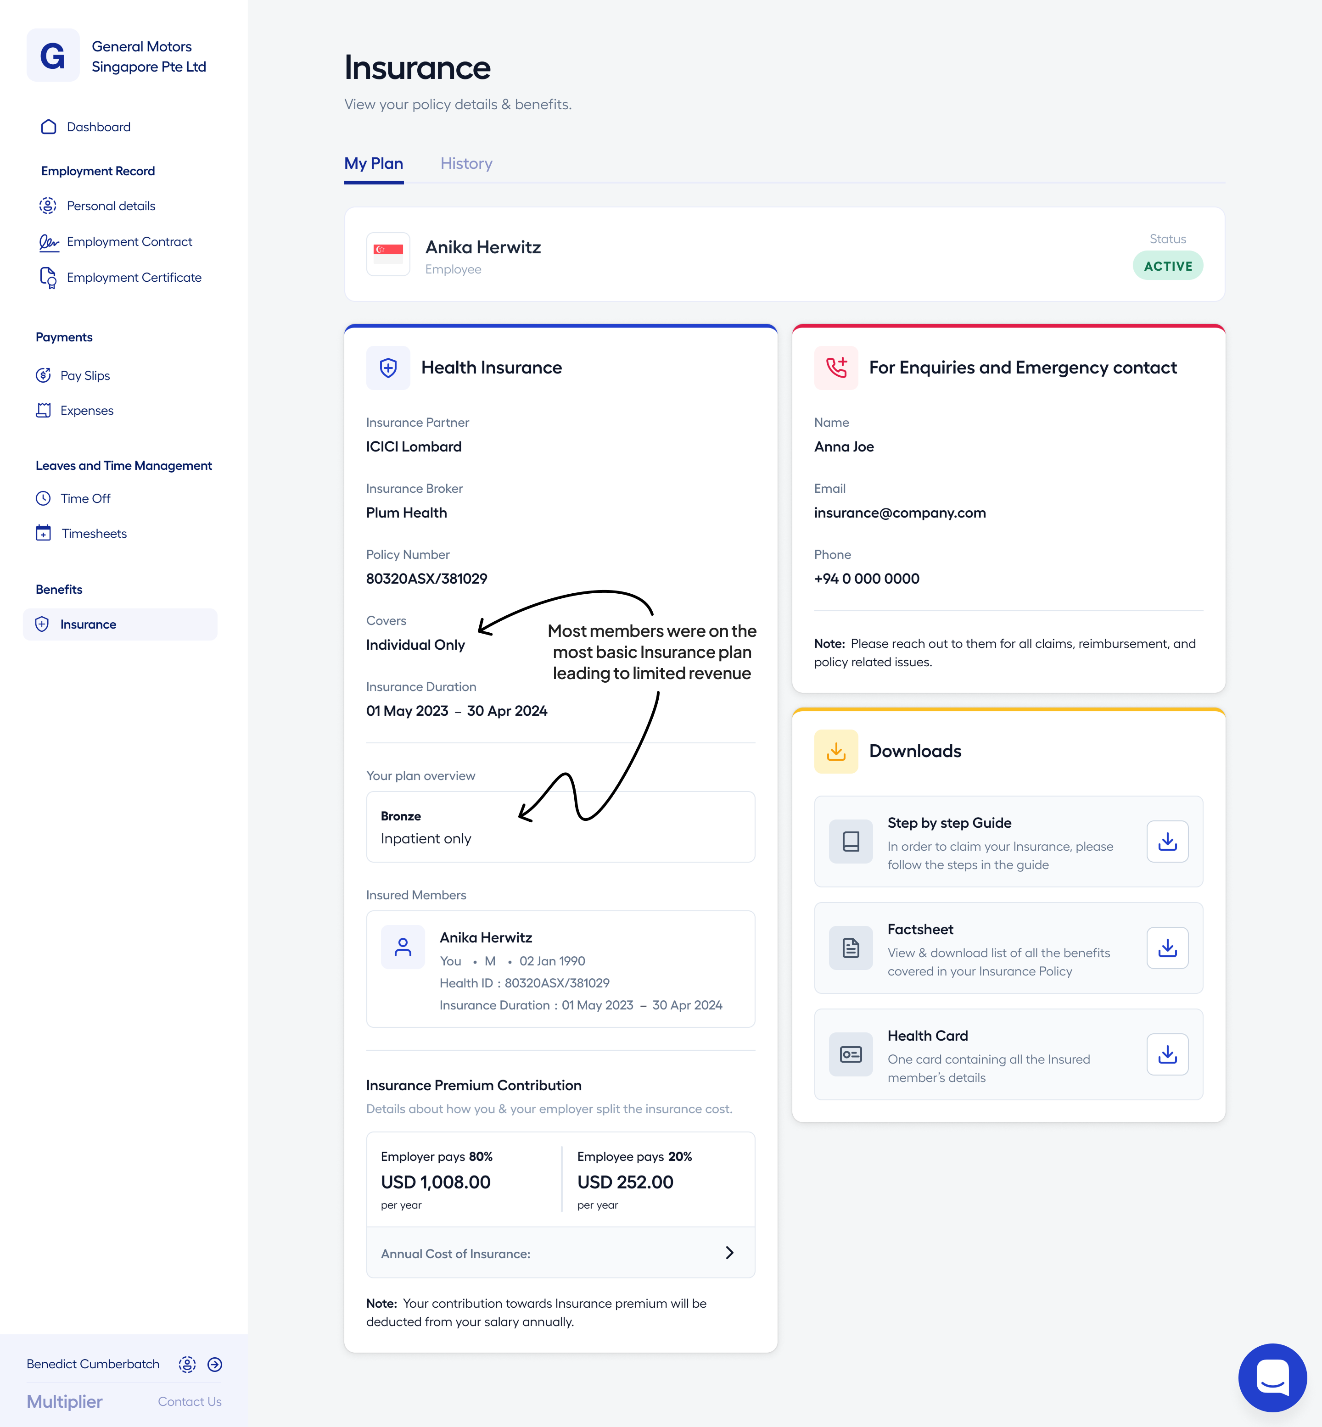Click the emergency contact phone icon
This screenshot has height=1427, width=1322.
[x=836, y=368]
